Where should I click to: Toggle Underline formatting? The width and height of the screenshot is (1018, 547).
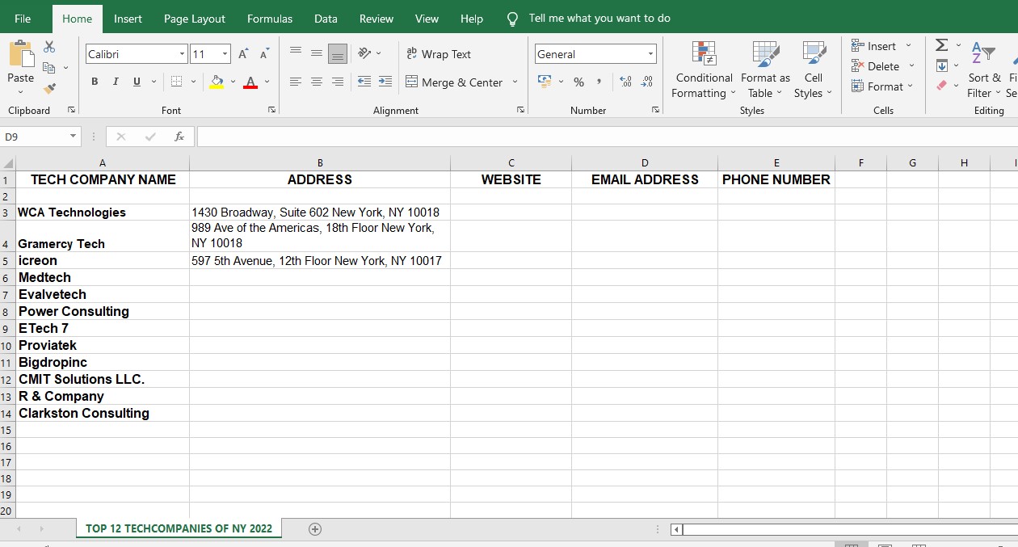[137, 82]
